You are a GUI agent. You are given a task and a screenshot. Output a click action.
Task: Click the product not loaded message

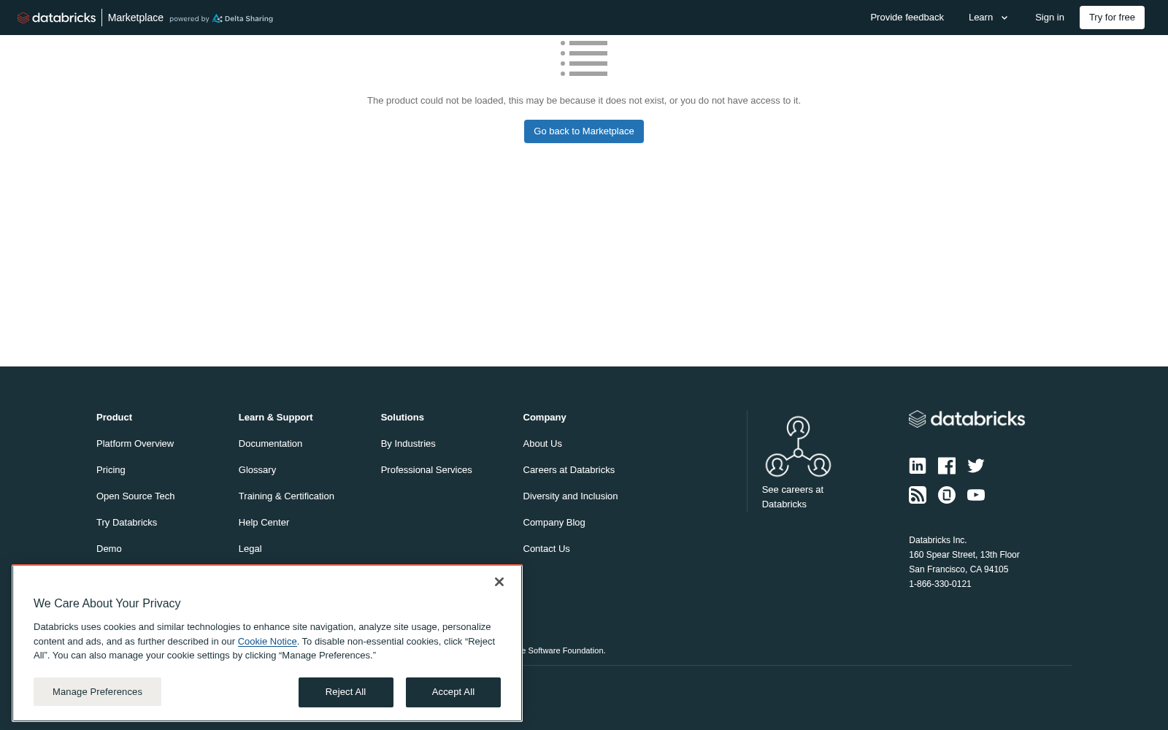(x=584, y=101)
